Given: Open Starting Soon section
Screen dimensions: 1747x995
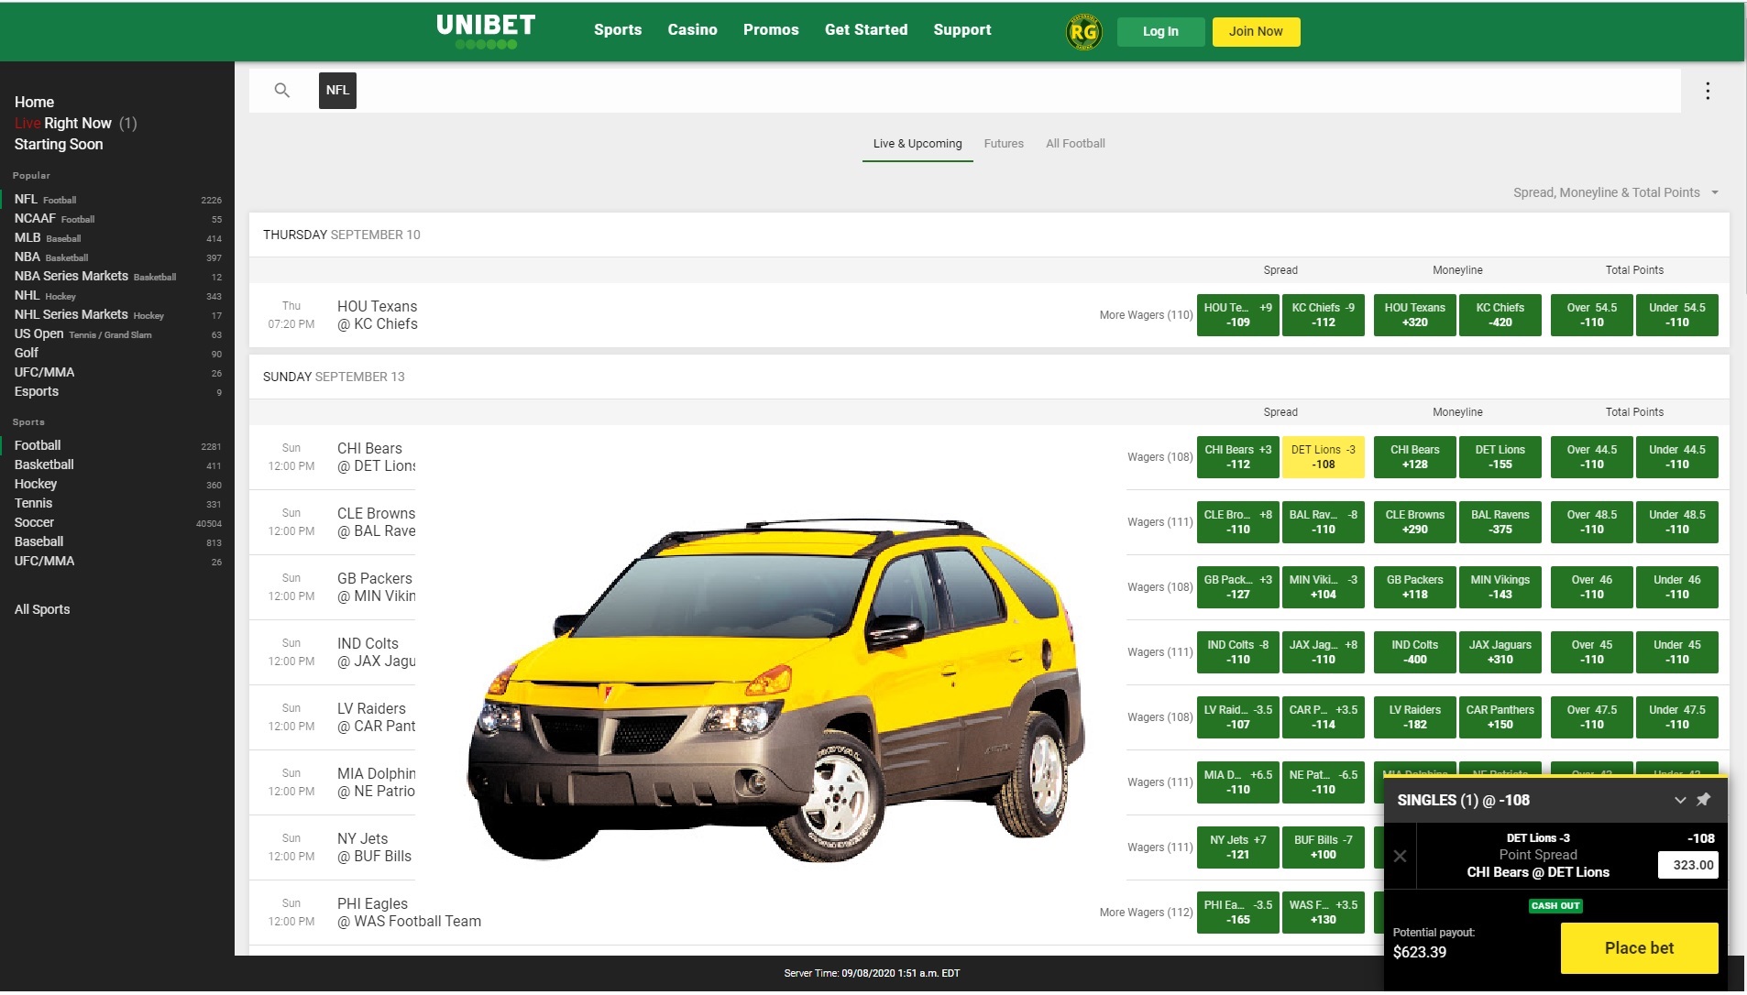Looking at the screenshot, I should tap(59, 144).
